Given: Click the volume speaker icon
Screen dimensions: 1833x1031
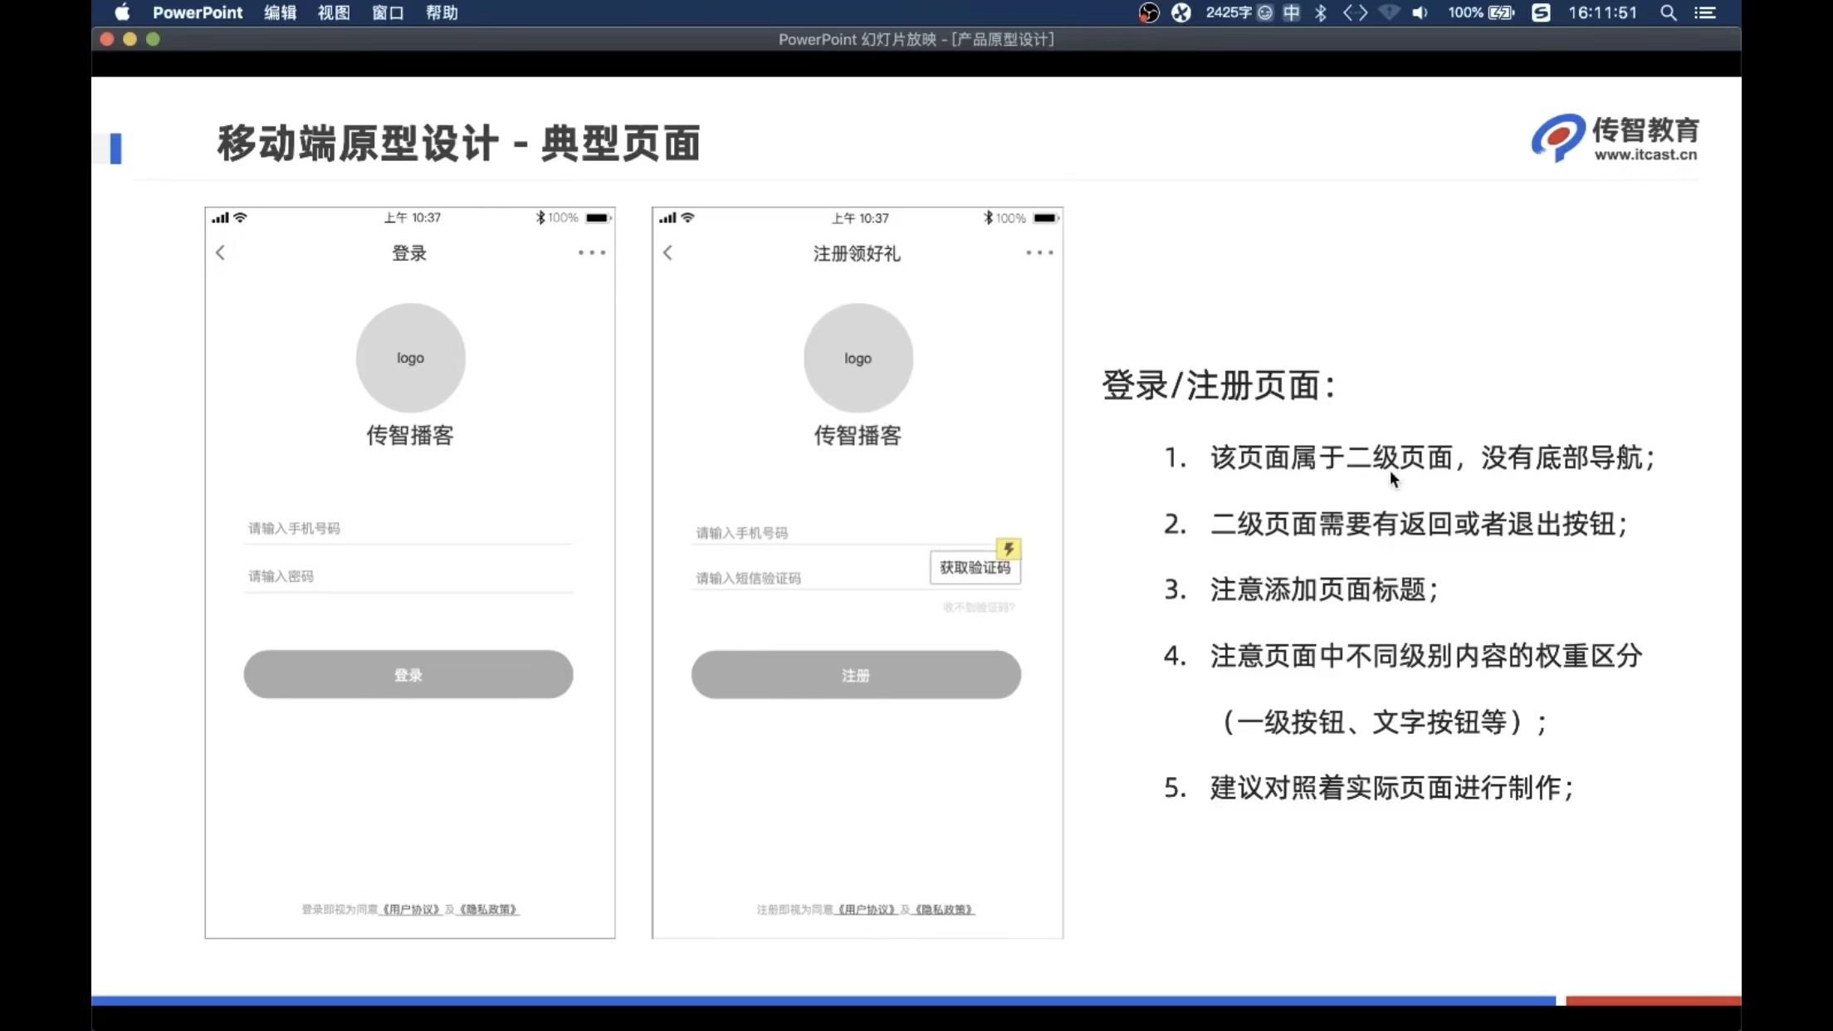Looking at the screenshot, I should click(x=1420, y=12).
